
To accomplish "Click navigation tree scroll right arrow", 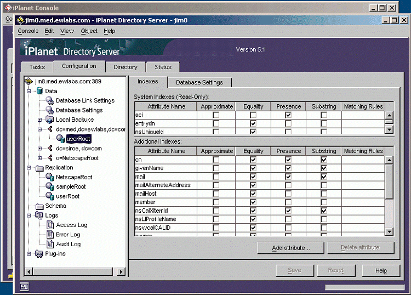I will tap(121, 271).
